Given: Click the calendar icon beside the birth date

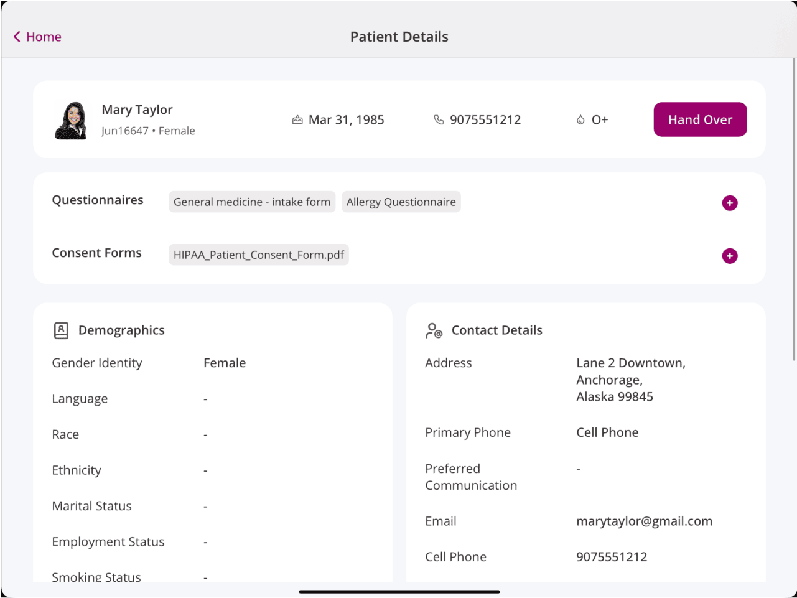Looking at the screenshot, I should tap(298, 119).
